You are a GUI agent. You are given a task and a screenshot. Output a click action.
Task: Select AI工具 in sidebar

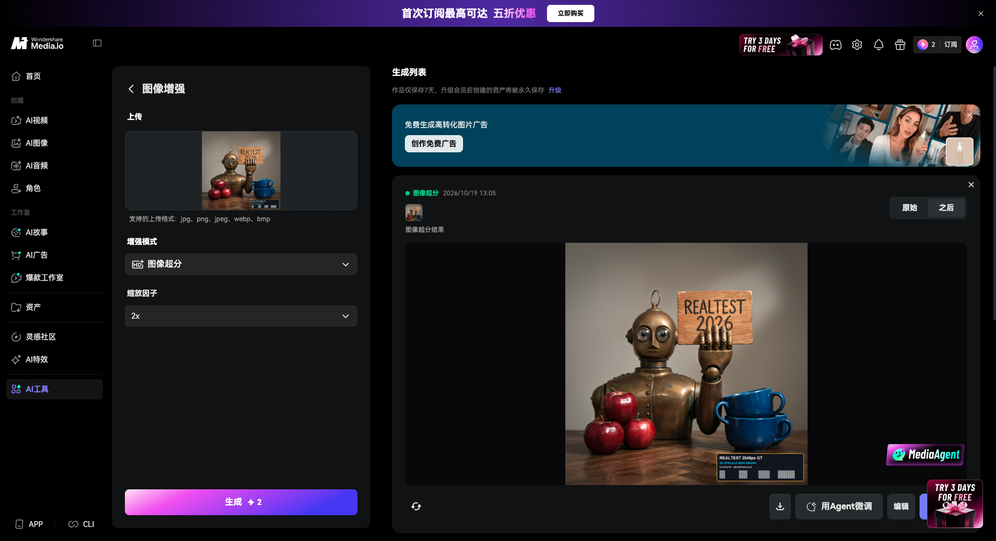[x=54, y=389]
